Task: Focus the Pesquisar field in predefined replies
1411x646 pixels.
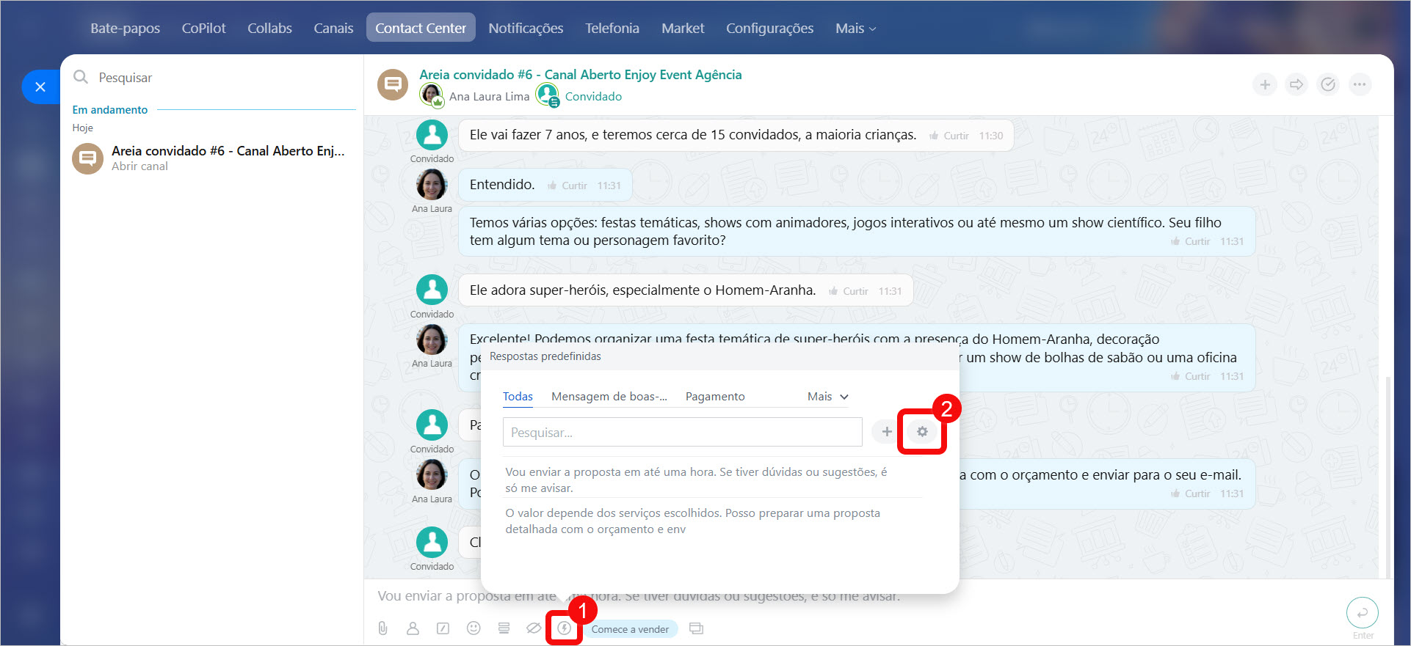Action: click(682, 432)
